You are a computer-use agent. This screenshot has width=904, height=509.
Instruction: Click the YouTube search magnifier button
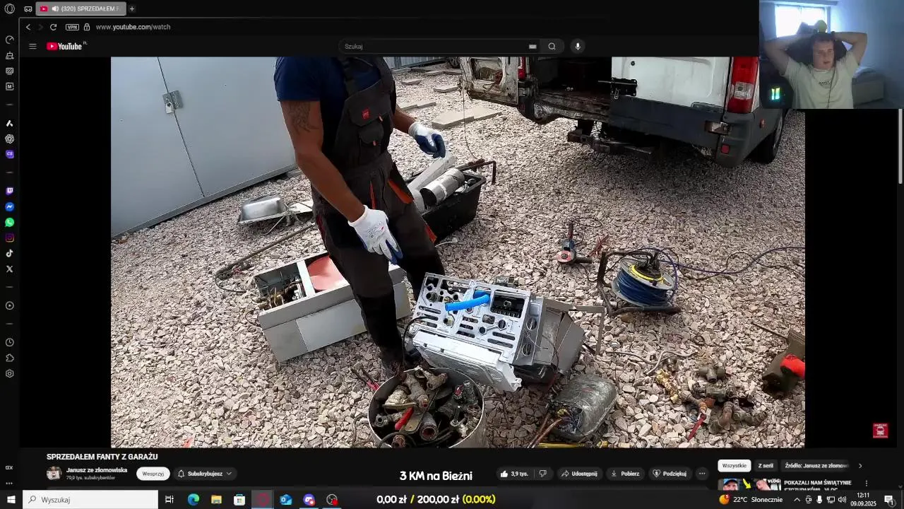(x=552, y=47)
